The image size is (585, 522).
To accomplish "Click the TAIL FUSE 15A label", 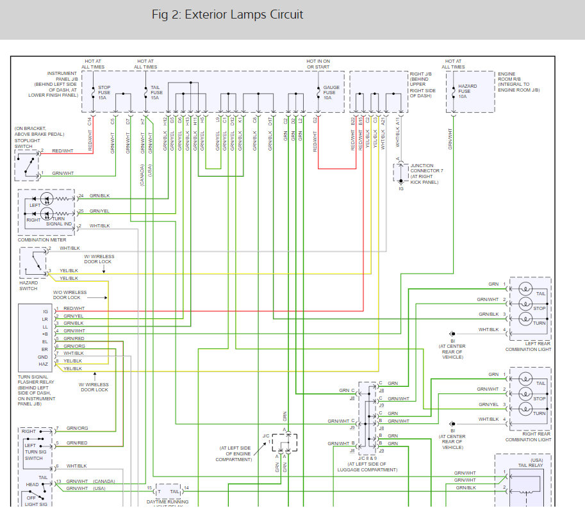I will pyautogui.click(x=157, y=92).
